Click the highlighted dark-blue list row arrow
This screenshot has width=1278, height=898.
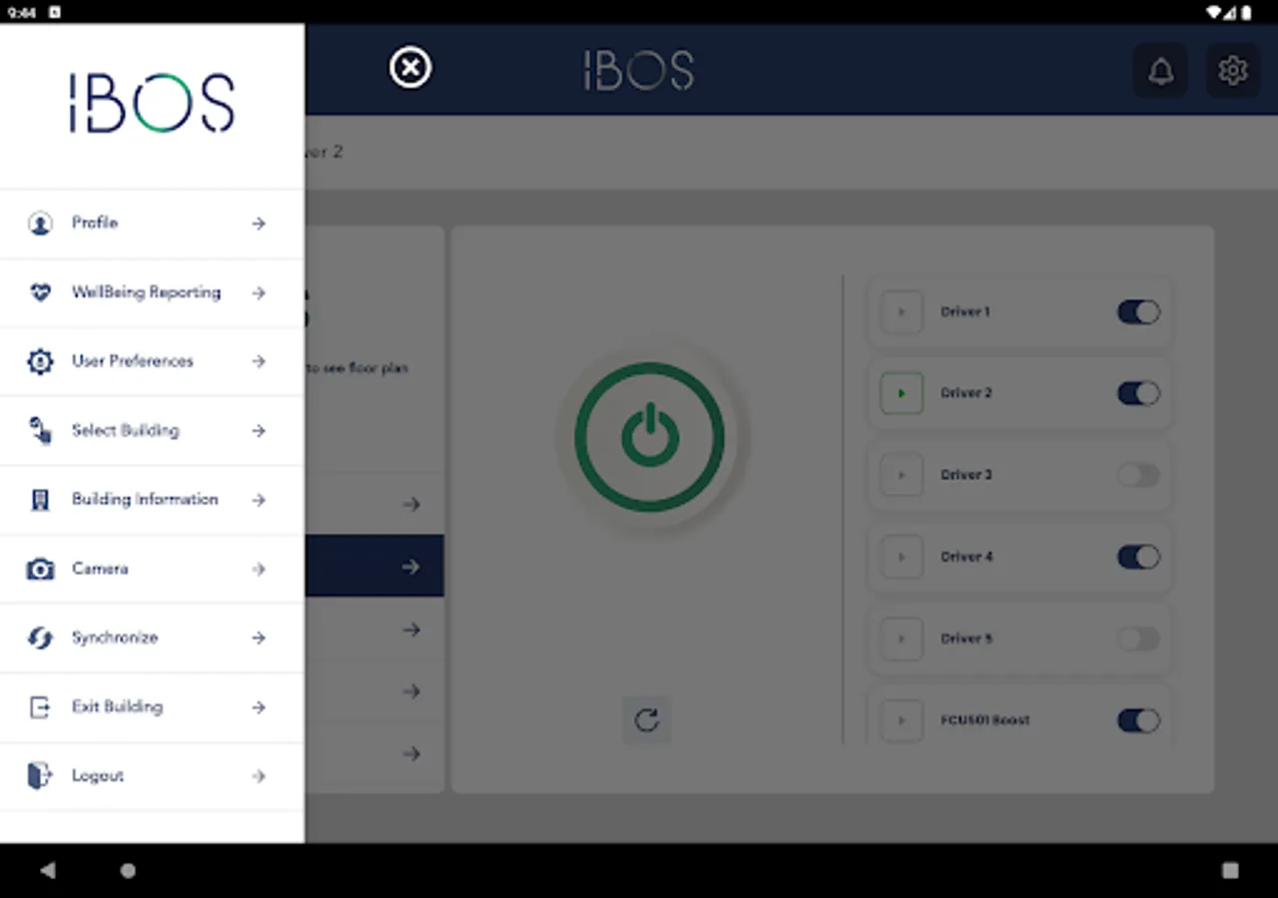pos(410,567)
